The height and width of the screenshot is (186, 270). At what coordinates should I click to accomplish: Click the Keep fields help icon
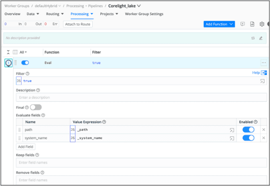click(37, 155)
